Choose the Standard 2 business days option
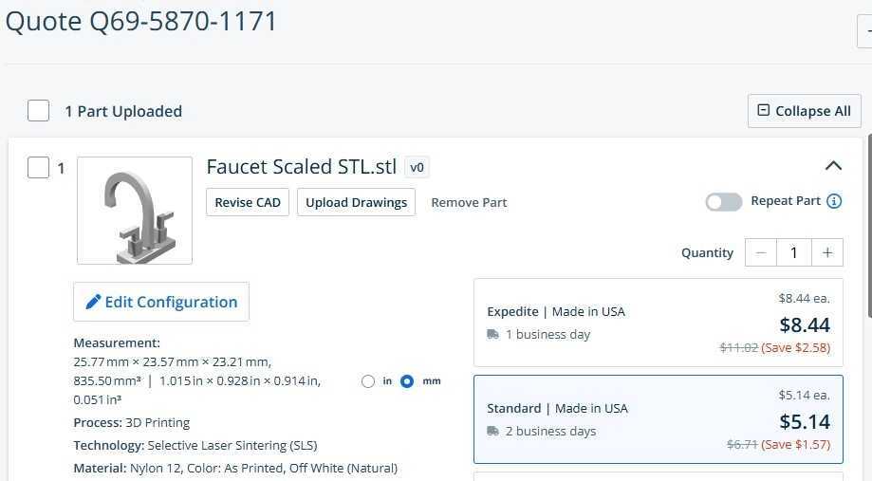 (659, 419)
